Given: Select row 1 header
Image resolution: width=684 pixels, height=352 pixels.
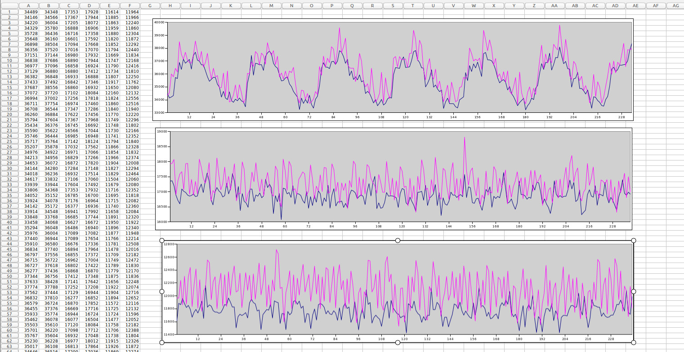Looking at the screenshot, I should coord(9,12).
